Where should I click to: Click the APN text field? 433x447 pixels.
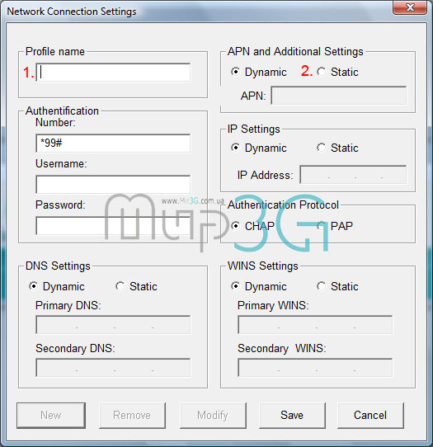pos(339,96)
